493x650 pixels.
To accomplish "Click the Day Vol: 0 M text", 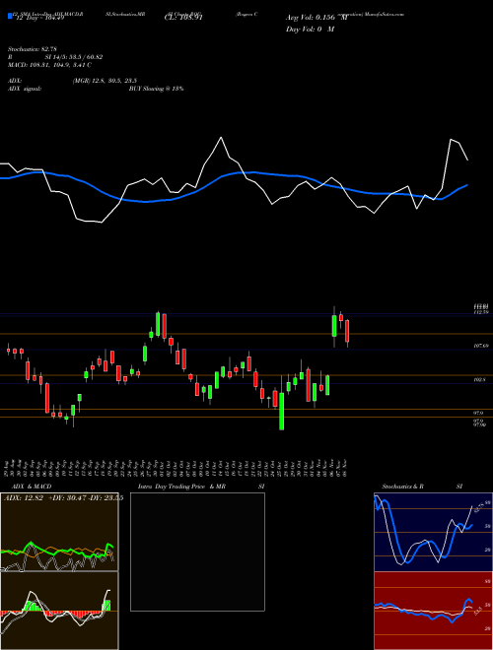I will (x=310, y=29).
